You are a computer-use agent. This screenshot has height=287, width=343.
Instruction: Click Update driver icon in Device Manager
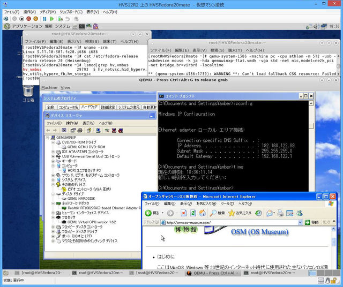point(107,131)
